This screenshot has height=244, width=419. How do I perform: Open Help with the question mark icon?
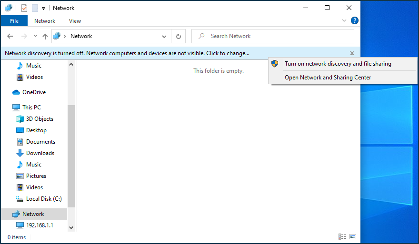point(355,20)
